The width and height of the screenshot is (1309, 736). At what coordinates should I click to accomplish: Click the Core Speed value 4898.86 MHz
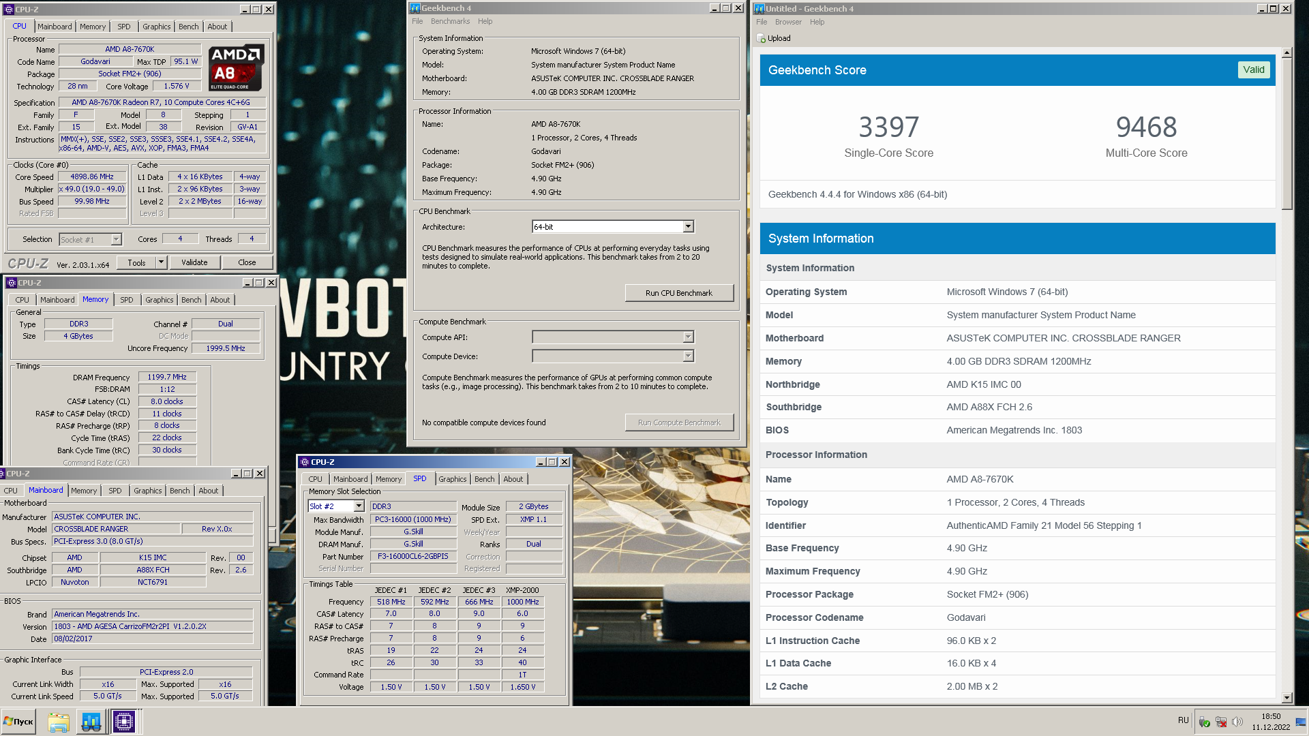(x=92, y=177)
